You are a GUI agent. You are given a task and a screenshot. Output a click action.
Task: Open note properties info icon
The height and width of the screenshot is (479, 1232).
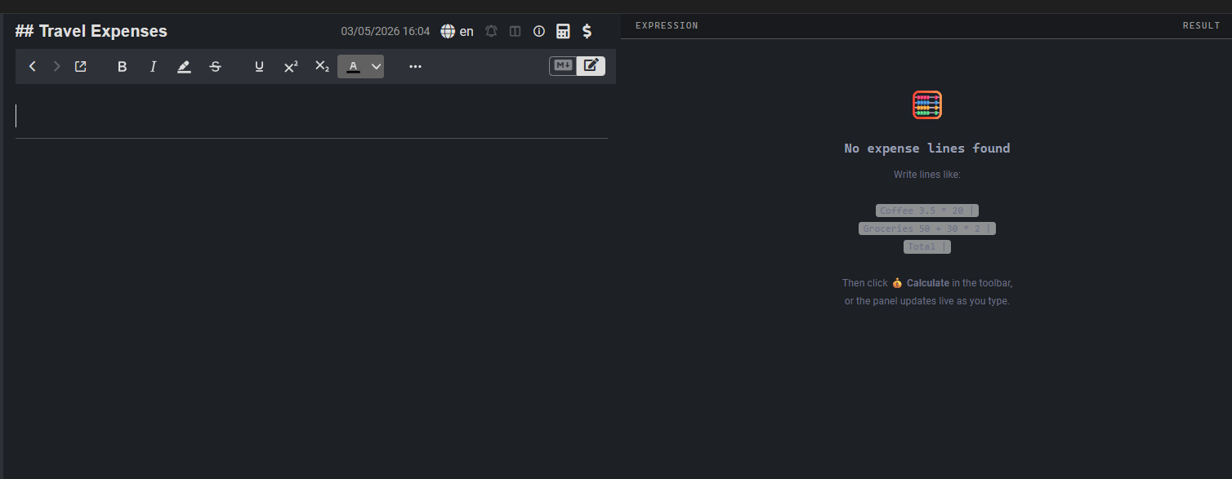[538, 31]
